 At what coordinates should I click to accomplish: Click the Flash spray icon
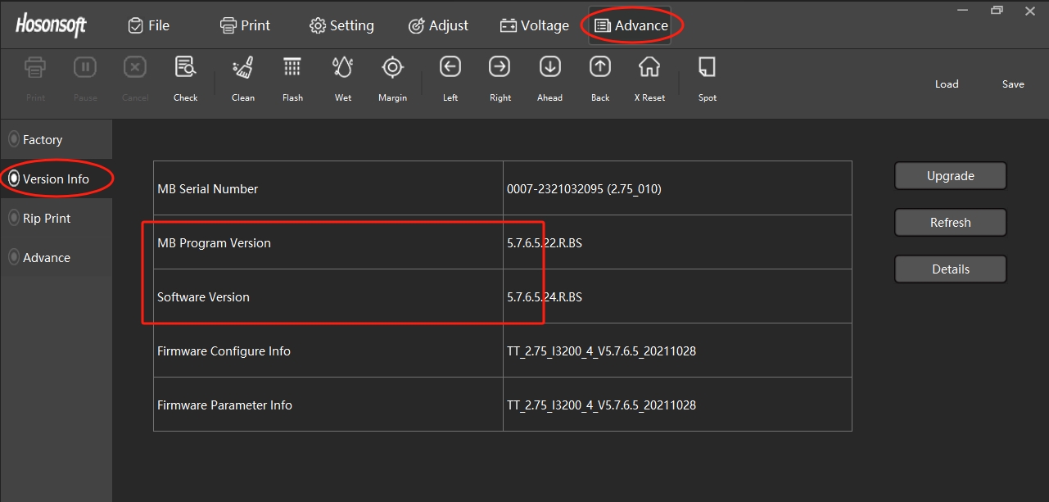292,69
